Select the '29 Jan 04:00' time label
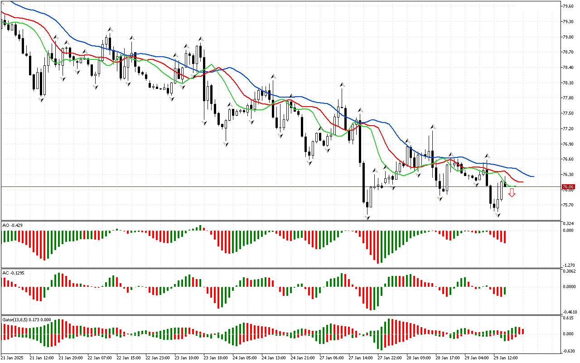The image size is (580, 363). pyautogui.click(x=476, y=358)
